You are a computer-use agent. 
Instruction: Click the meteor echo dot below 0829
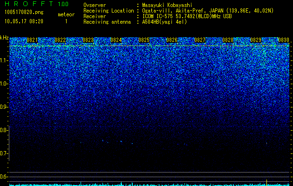coord(266,143)
